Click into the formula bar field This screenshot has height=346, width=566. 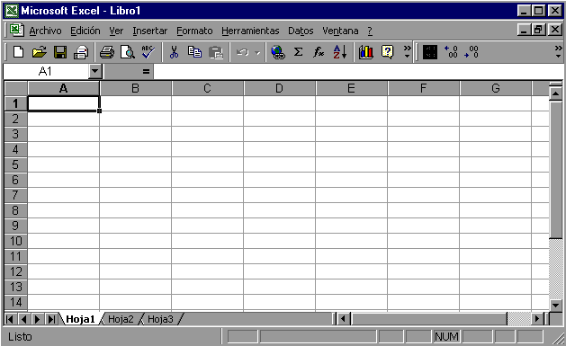(x=358, y=71)
